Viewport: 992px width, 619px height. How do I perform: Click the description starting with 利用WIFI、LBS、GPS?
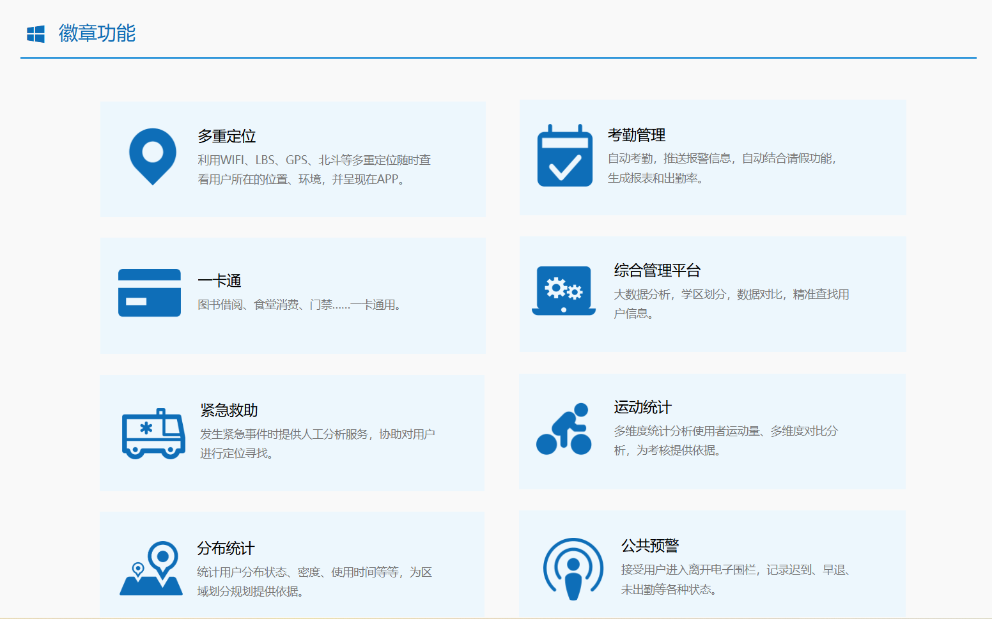314,169
